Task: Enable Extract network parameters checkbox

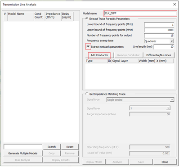Action: coord(88,46)
